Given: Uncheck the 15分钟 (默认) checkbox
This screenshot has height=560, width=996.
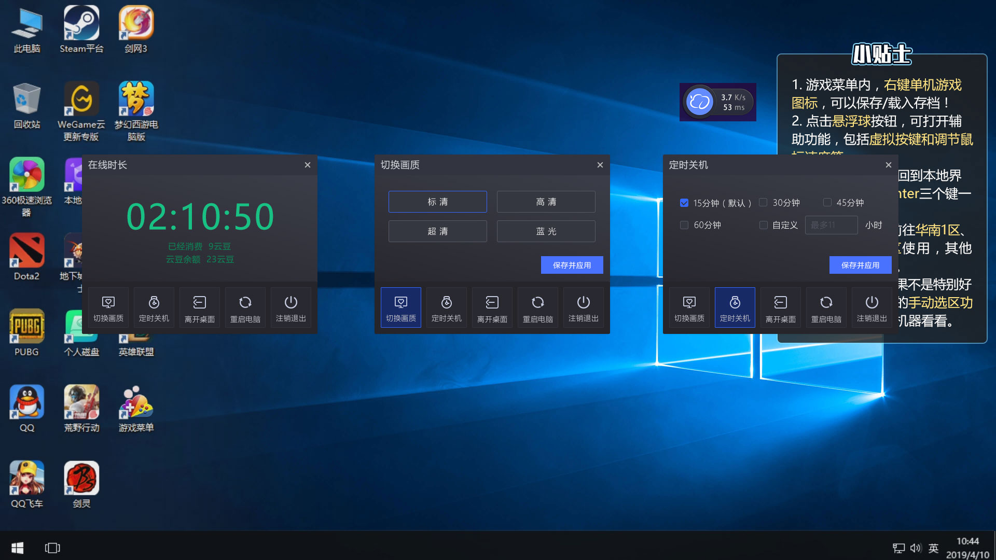Looking at the screenshot, I should [x=684, y=203].
